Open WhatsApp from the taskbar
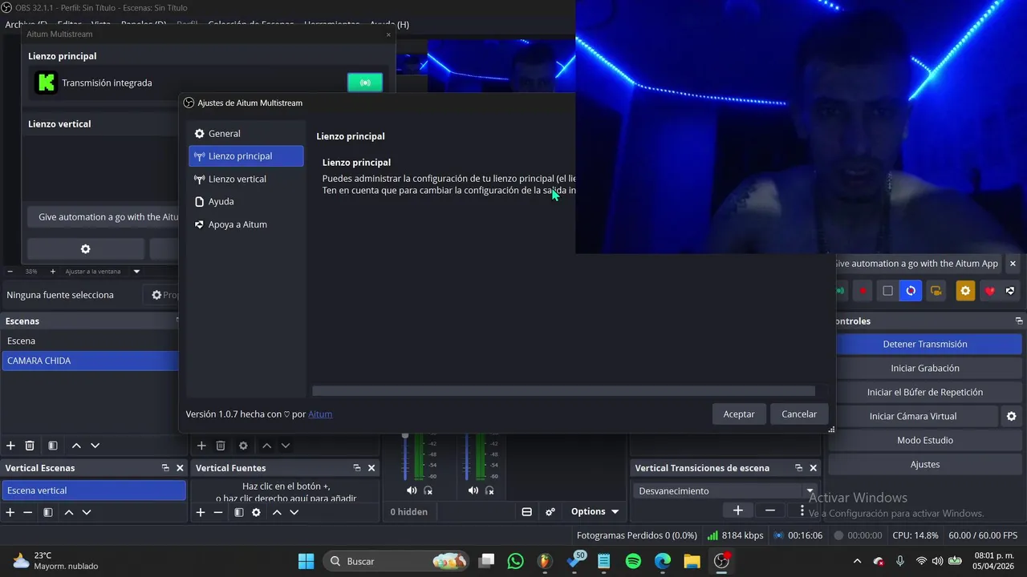This screenshot has height=577, width=1027. (516, 561)
